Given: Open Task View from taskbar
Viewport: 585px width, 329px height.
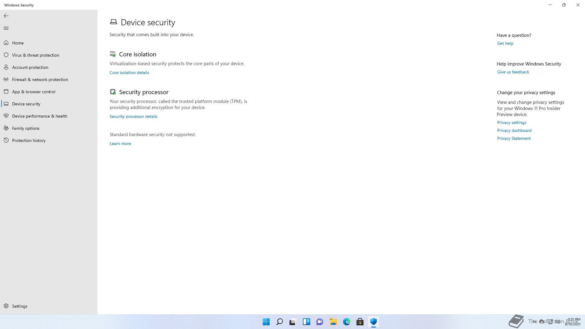Looking at the screenshot, I should [x=293, y=322].
